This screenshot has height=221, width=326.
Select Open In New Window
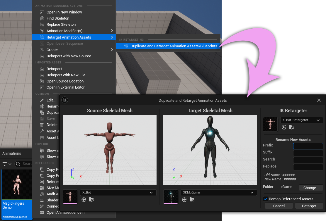[74, 12]
